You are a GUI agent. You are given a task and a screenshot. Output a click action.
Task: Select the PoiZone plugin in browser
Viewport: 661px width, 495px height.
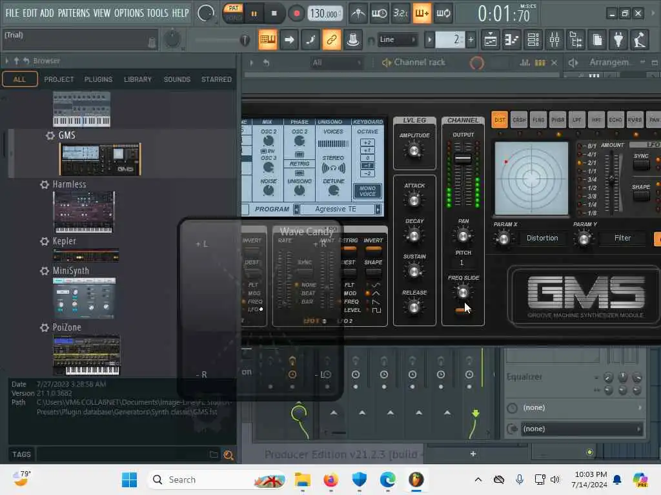pyautogui.click(x=66, y=327)
